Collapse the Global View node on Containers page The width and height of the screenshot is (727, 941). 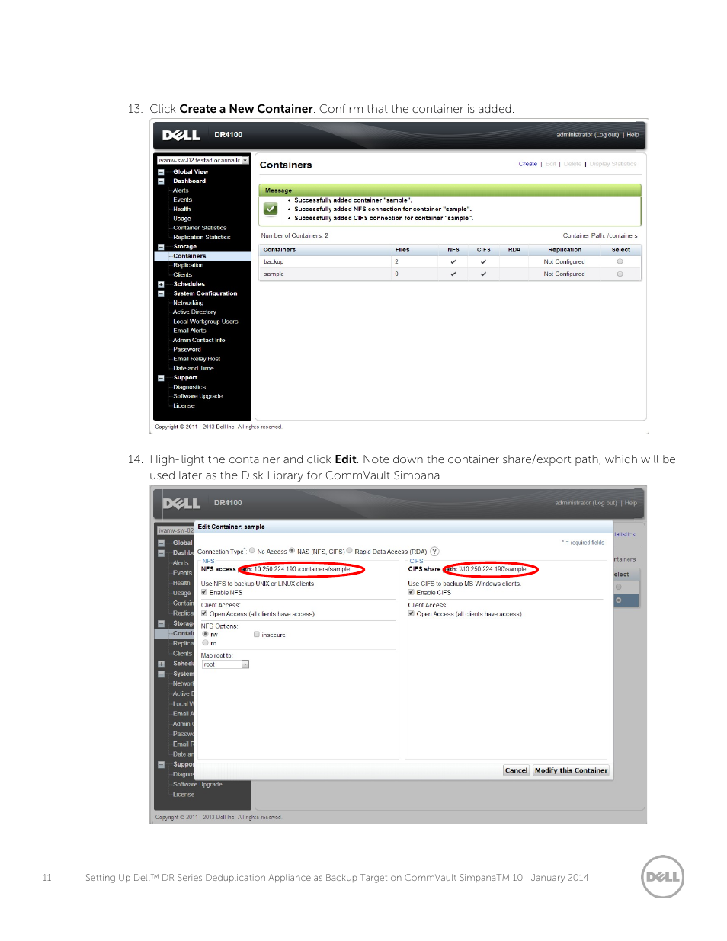161,172
